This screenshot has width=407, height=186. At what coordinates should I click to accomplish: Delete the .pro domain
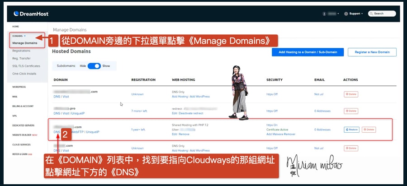[351, 111]
